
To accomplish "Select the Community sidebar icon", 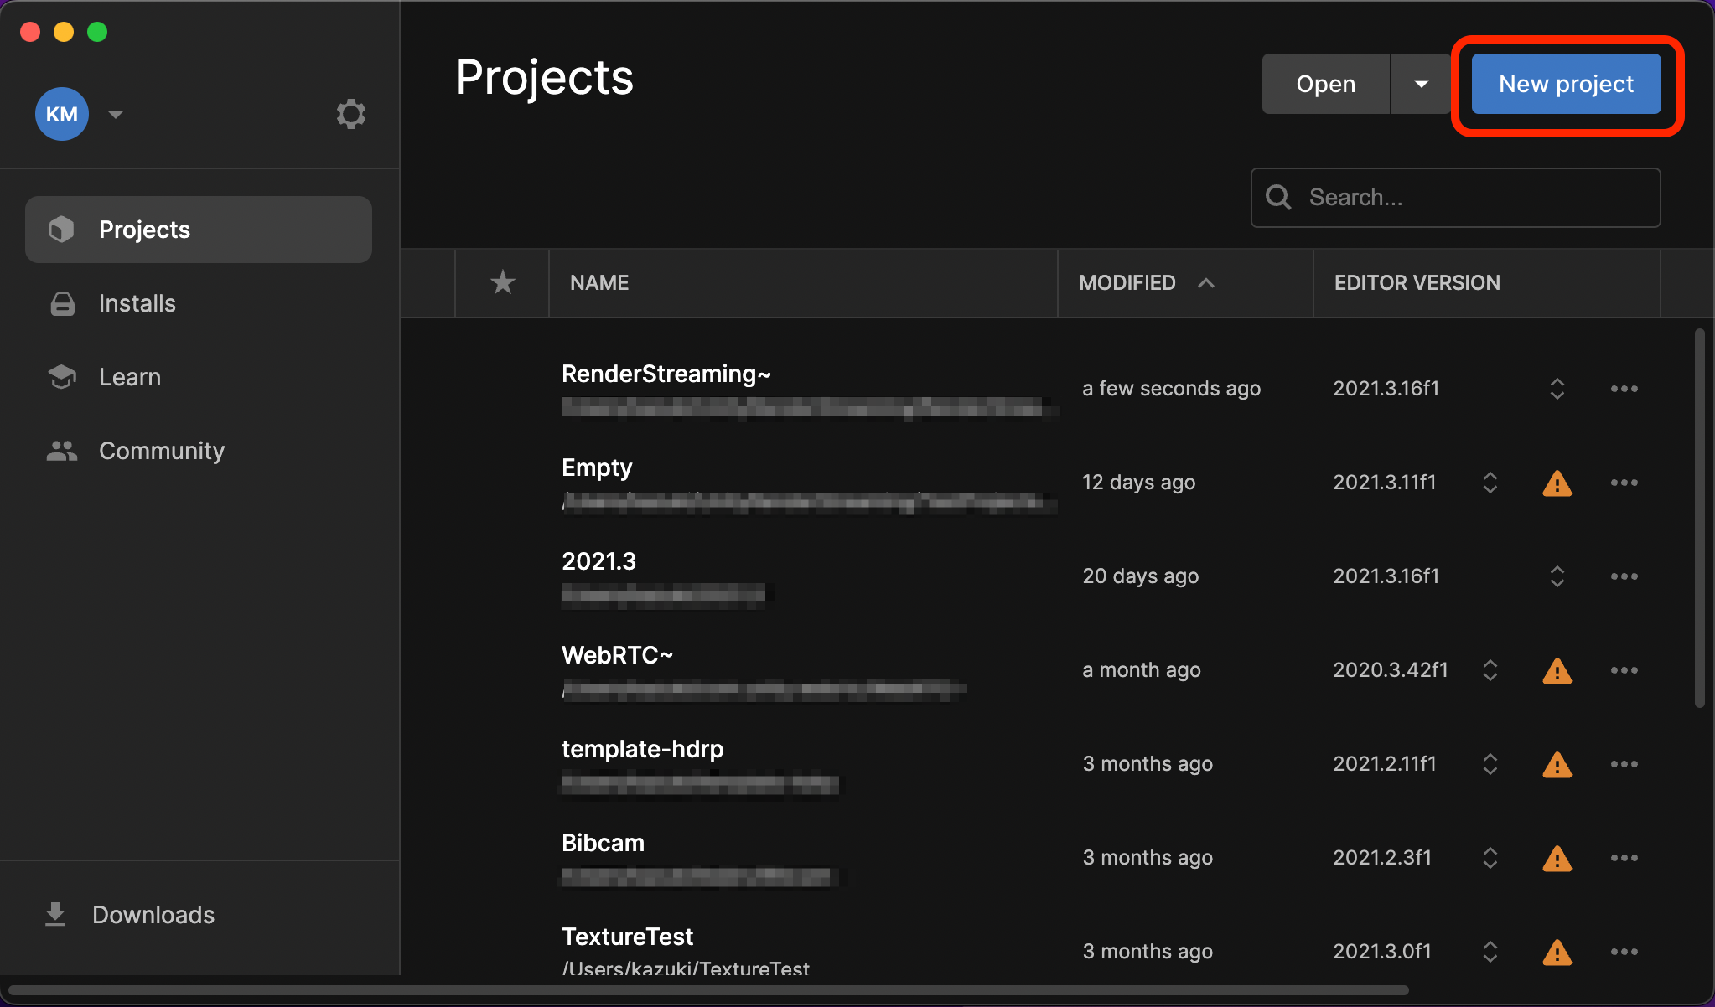I will [x=61, y=450].
